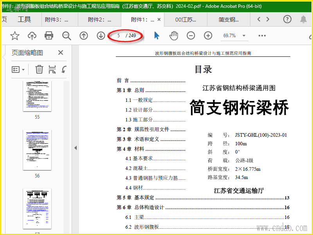Close the page thumbnails panel

pyautogui.click(x=61, y=52)
